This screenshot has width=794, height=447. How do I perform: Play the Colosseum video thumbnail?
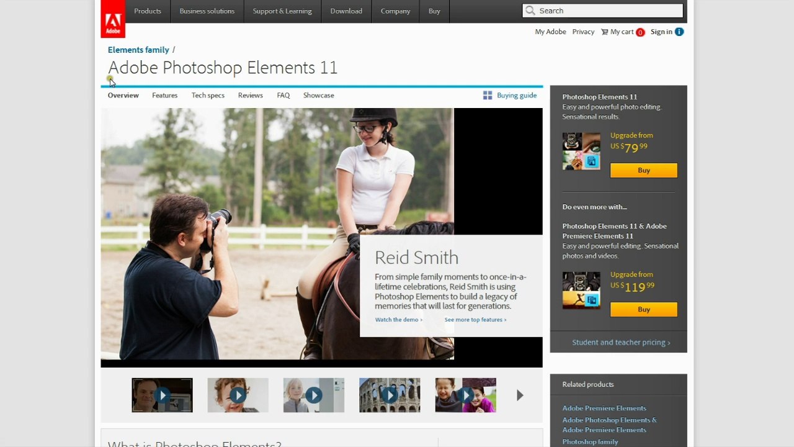coord(389,395)
